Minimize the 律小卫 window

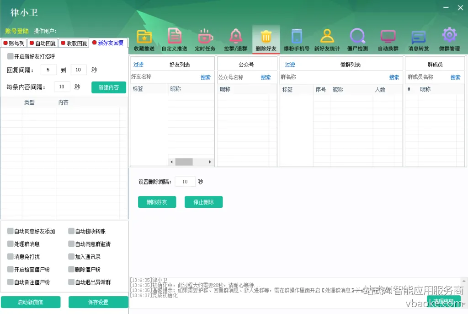pos(446,7)
